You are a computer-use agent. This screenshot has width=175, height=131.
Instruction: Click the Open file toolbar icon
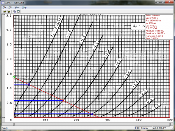click(x=5, y=11)
